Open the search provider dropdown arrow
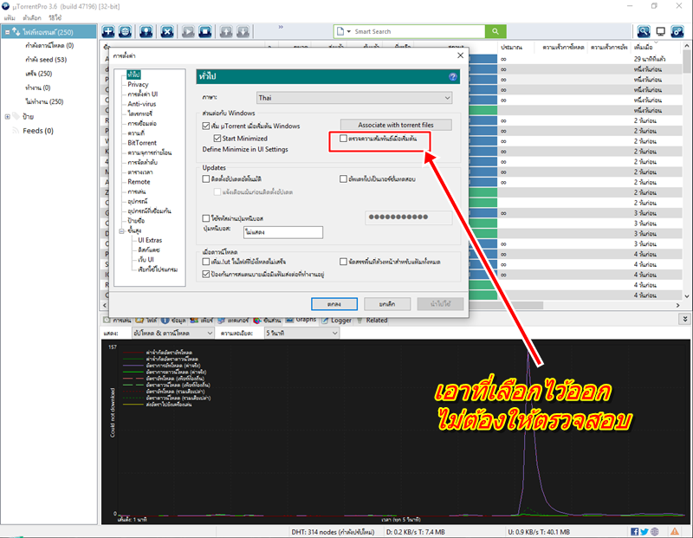This screenshot has width=693, height=538. [349, 31]
